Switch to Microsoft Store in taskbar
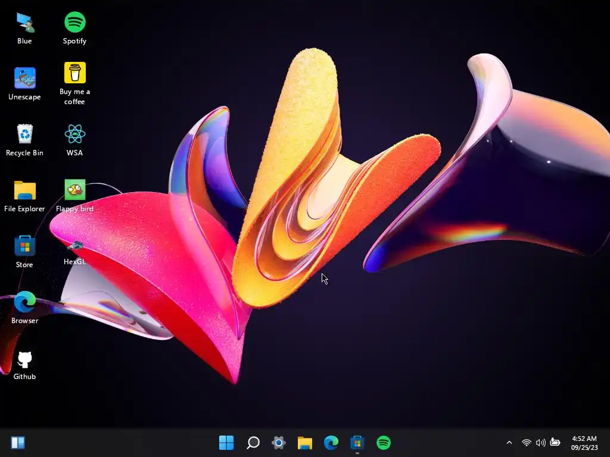The height and width of the screenshot is (457, 610). point(357,442)
